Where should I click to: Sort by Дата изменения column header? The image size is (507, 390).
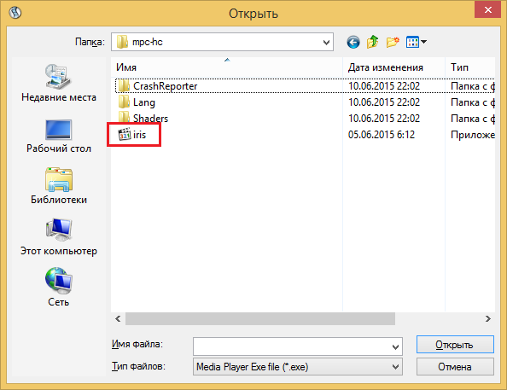393,67
